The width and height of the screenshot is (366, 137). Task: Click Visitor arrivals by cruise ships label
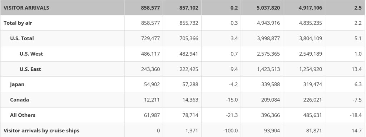41,131
